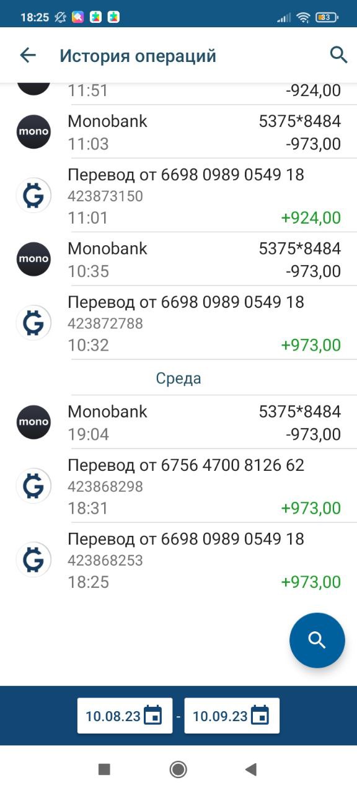The height and width of the screenshot is (793, 357).
Task: Tap the Android back triangle button
Action: click(x=250, y=769)
